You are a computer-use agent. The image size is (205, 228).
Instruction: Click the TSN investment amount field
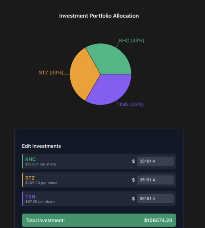click(155, 199)
